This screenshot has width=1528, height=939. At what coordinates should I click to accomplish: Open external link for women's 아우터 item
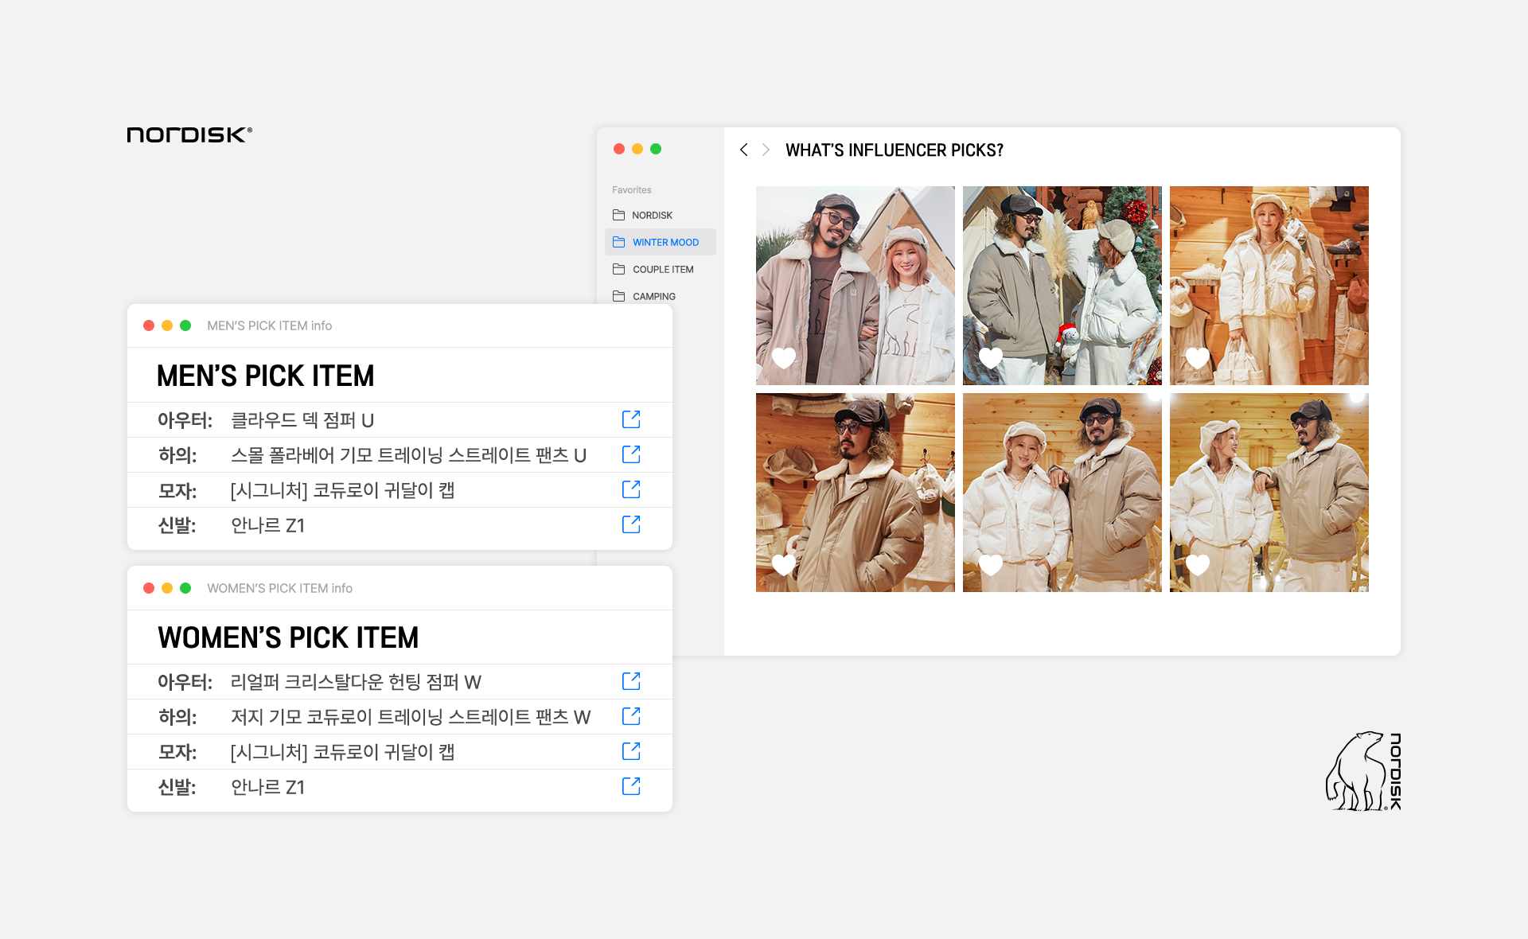(631, 681)
